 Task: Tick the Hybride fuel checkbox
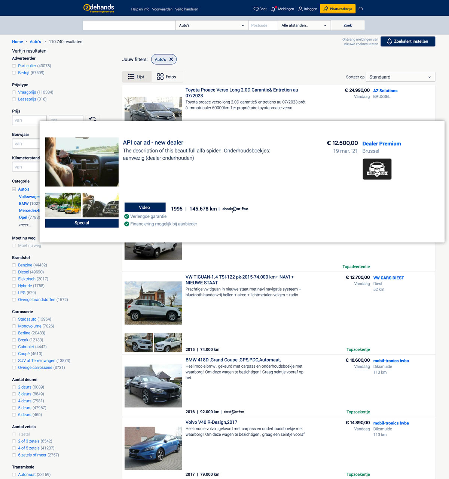point(14,286)
